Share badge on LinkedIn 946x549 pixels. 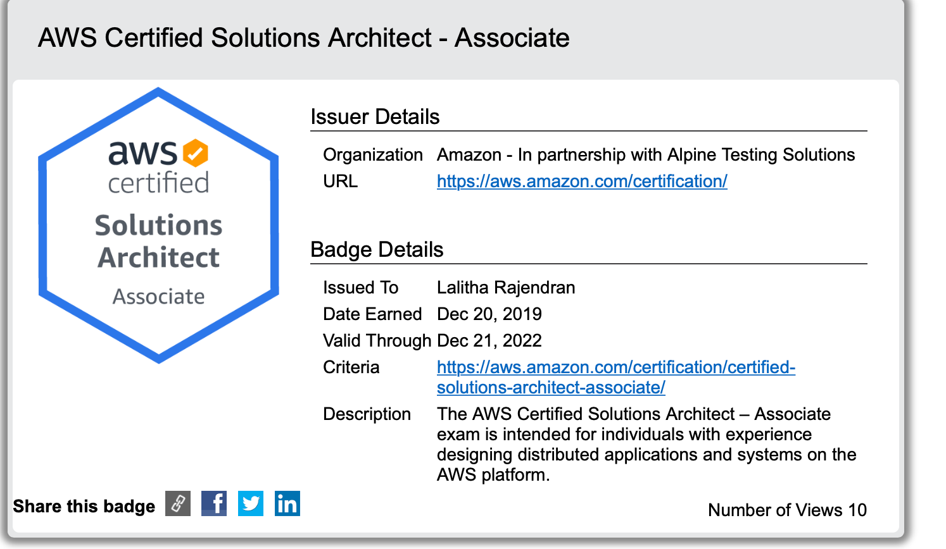click(x=287, y=503)
